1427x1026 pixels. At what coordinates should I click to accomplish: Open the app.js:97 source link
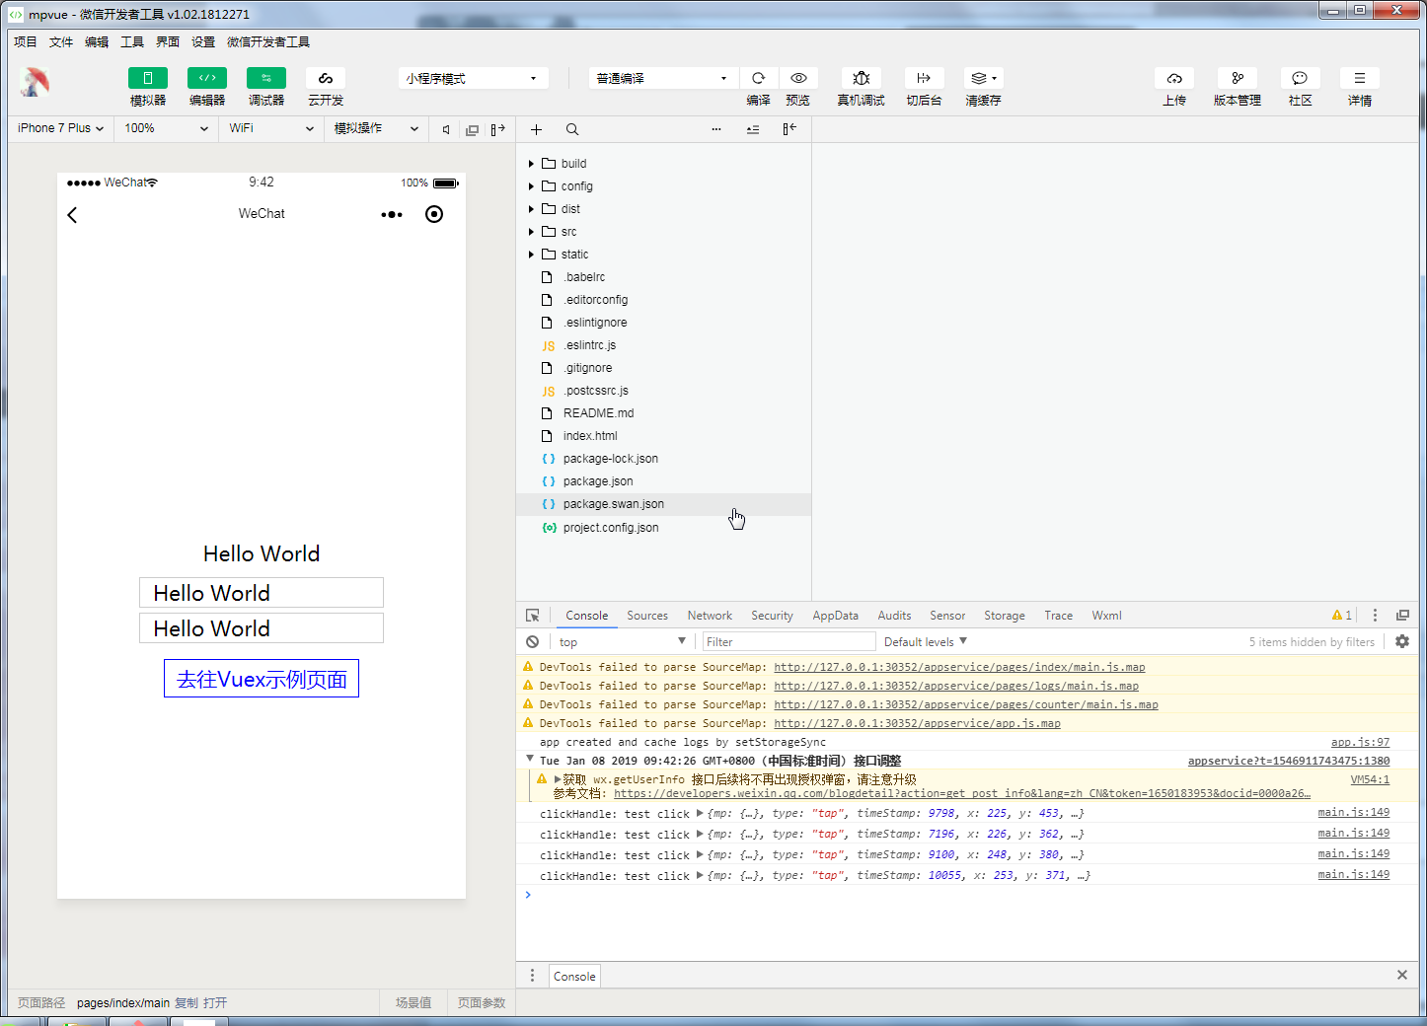[1360, 742]
